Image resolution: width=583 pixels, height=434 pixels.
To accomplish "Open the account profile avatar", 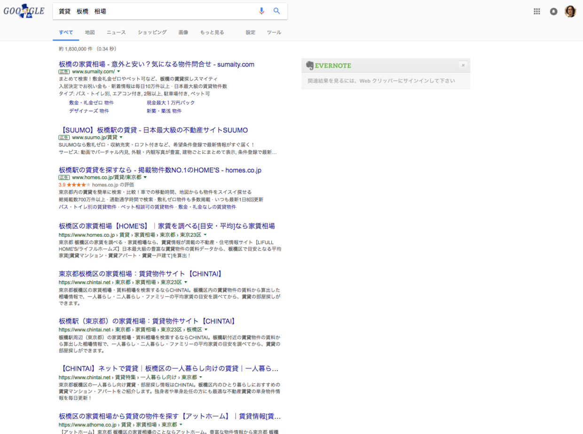I will coord(570,11).
